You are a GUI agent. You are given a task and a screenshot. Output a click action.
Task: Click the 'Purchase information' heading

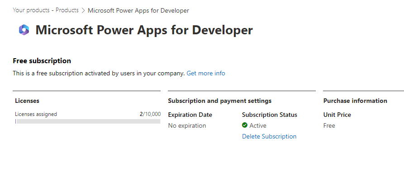click(355, 101)
